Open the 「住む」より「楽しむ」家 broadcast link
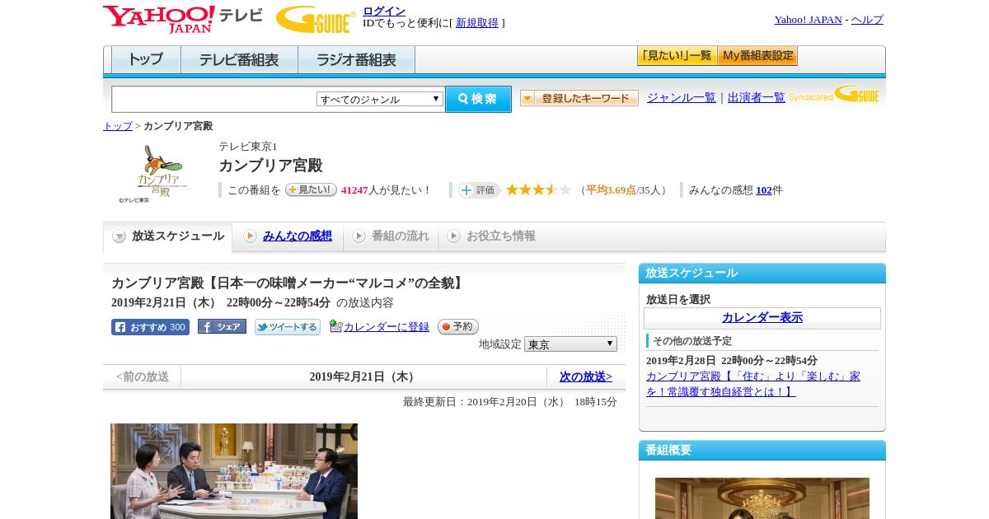The height and width of the screenshot is (519, 989). pyautogui.click(x=753, y=384)
